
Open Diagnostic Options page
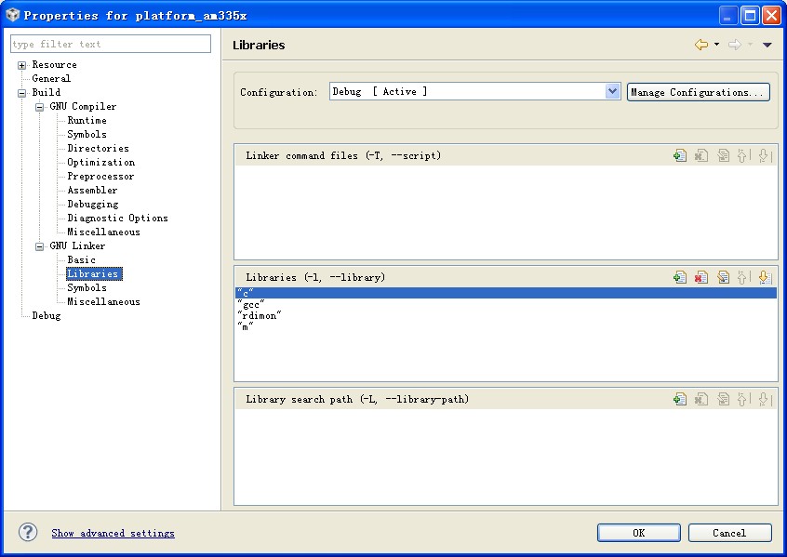(x=117, y=219)
